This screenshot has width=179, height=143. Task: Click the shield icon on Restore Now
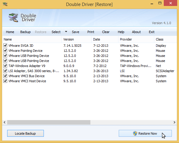coord(135,133)
